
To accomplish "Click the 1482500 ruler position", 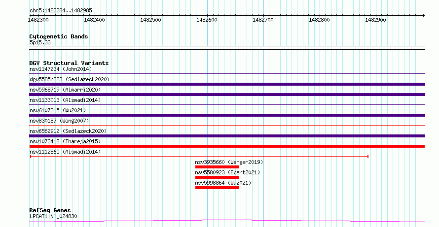I will 150,20.
